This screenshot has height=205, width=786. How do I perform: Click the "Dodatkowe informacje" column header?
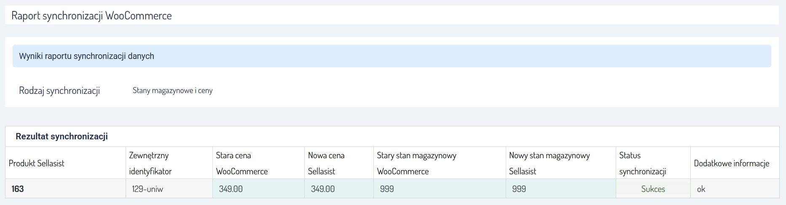pyautogui.click(x=732, y=163)
